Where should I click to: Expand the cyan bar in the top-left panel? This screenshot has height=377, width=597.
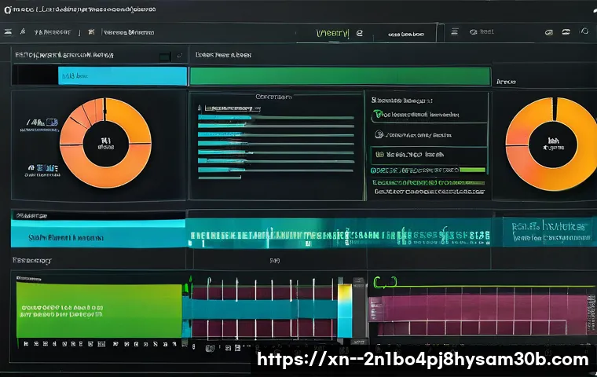123,76
